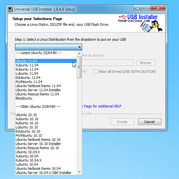Select Xubuntu 11.04 from the list
Viewport: 179px width, 179px height.
[x=46, y=65]
